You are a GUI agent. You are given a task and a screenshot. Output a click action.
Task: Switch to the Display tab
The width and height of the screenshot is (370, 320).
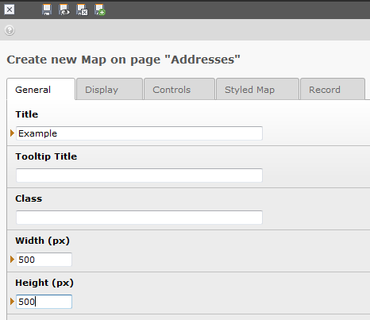[x=110, y=89]
